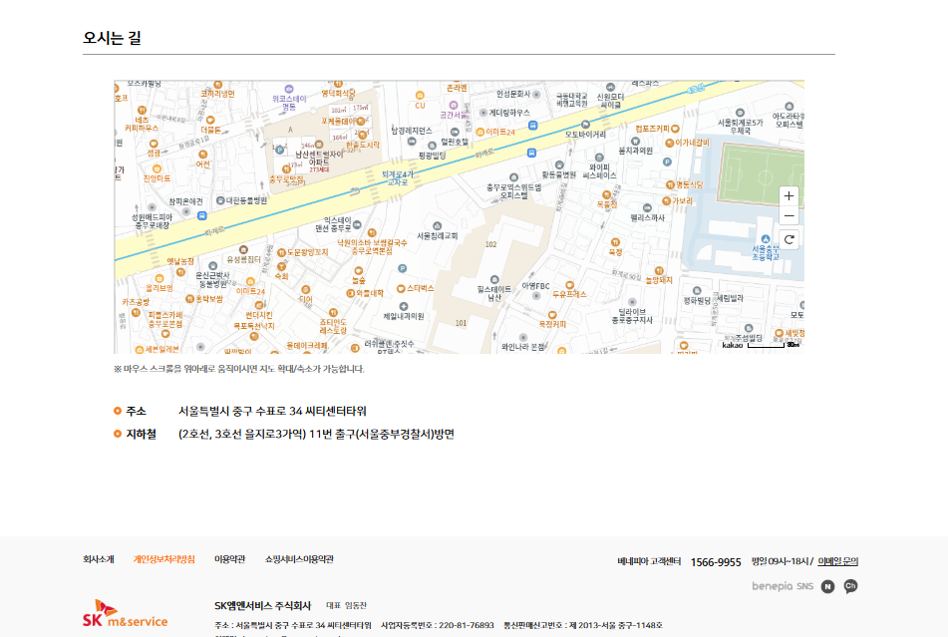The height and width of the screenshot is (637, 948).
Task: Click the 오토바이거리 flag marker
Action: [585, 125]
